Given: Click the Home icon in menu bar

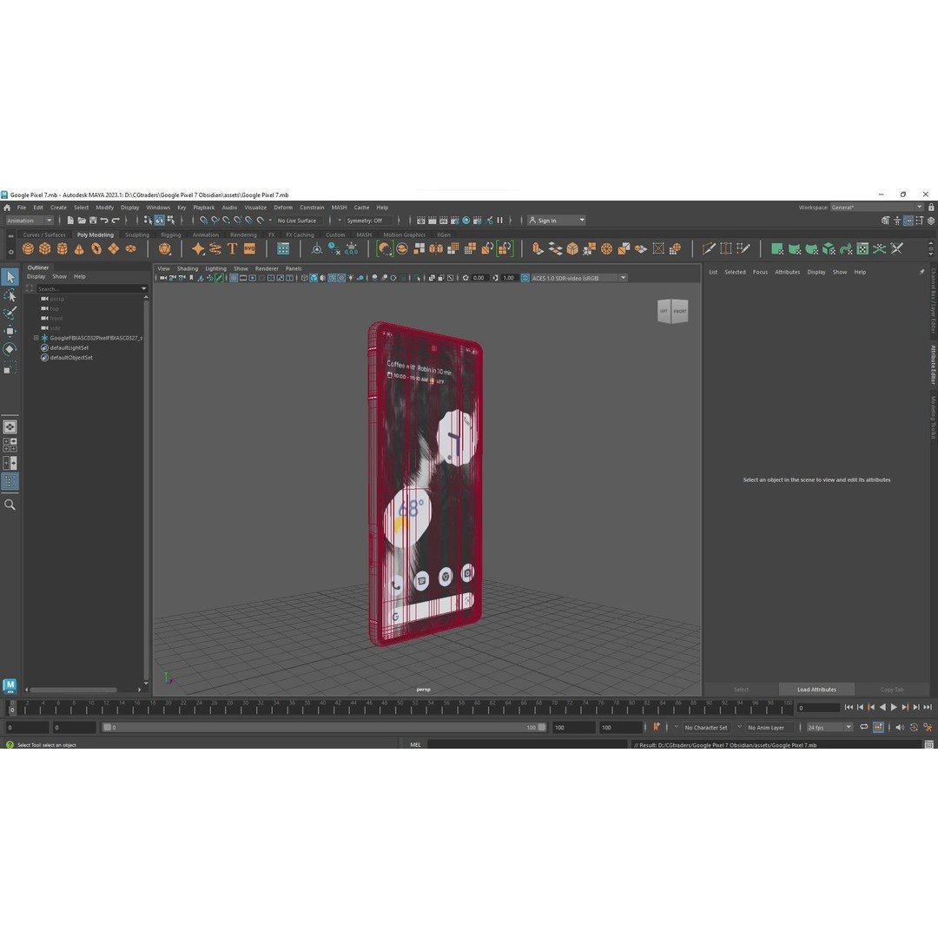Looking at the screenshot, I should [7, 208].
